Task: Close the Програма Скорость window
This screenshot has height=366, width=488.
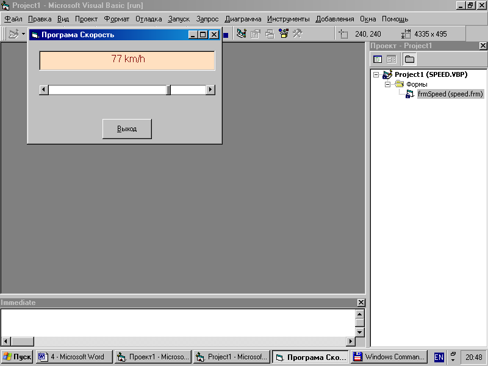Action: (214, 35)
